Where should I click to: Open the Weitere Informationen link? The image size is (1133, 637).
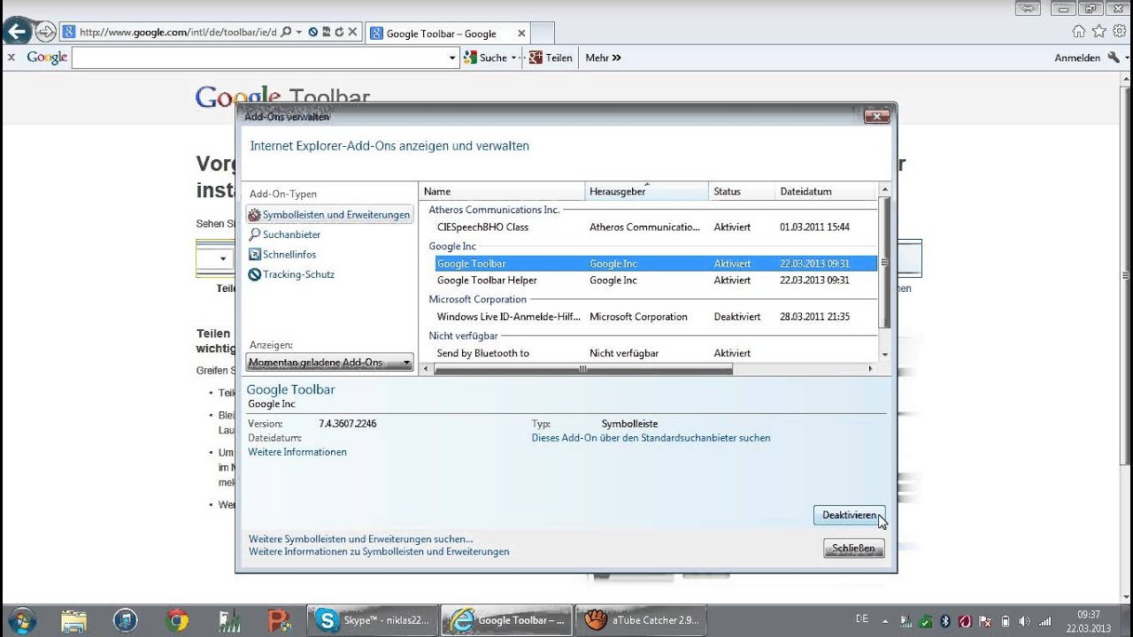coord(297,452)
